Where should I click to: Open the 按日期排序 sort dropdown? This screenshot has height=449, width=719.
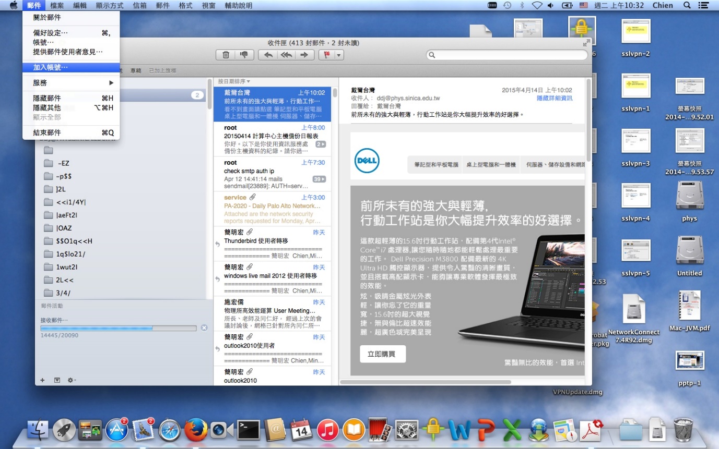tap(234, 81)
